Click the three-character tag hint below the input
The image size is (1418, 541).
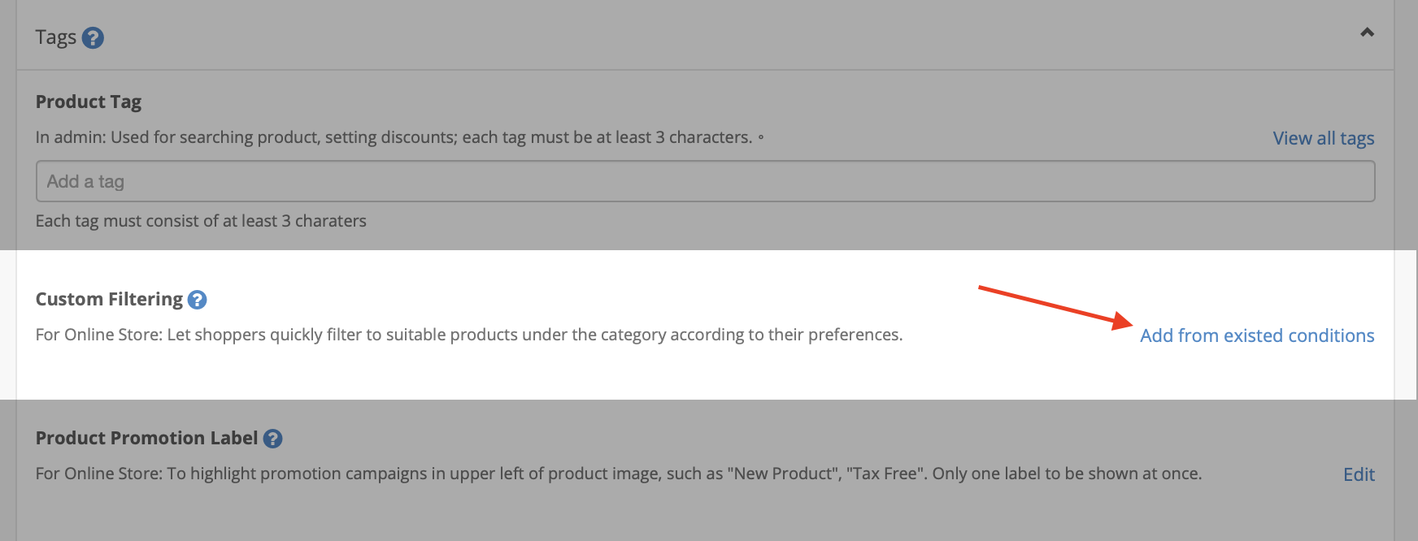pyautogui.click(x=201, y=221)
